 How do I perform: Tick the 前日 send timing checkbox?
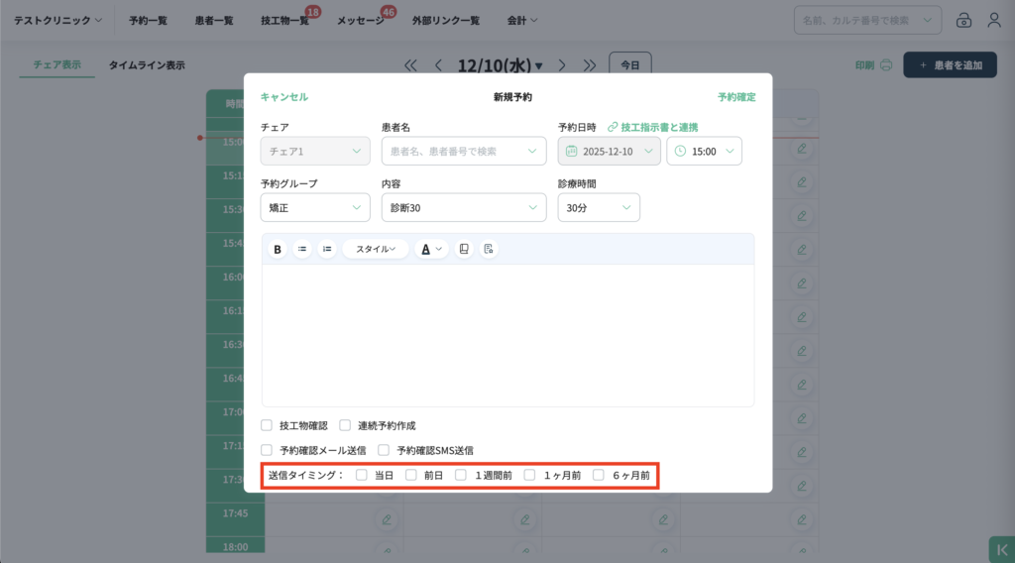point(411,476)
